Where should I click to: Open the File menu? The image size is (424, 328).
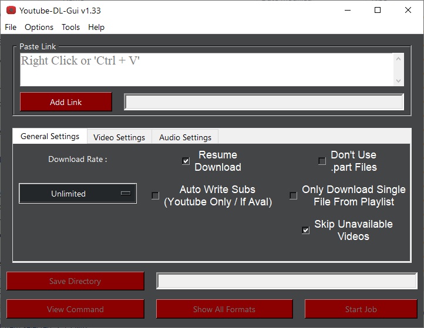[11, 28]
